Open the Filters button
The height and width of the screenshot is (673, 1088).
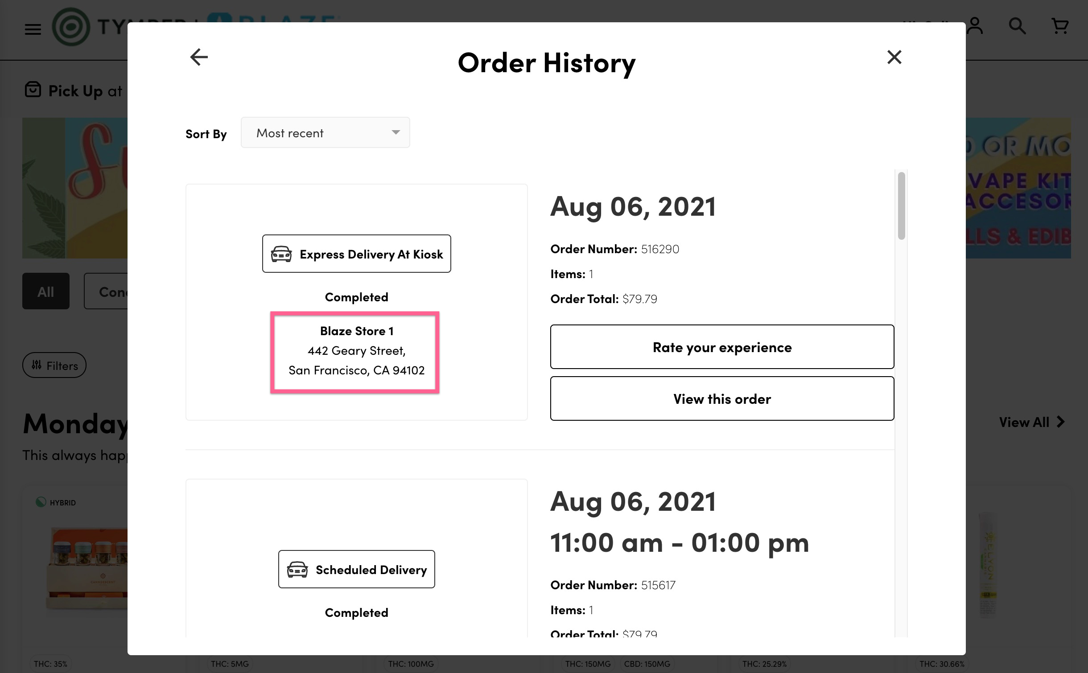(54, 365)
